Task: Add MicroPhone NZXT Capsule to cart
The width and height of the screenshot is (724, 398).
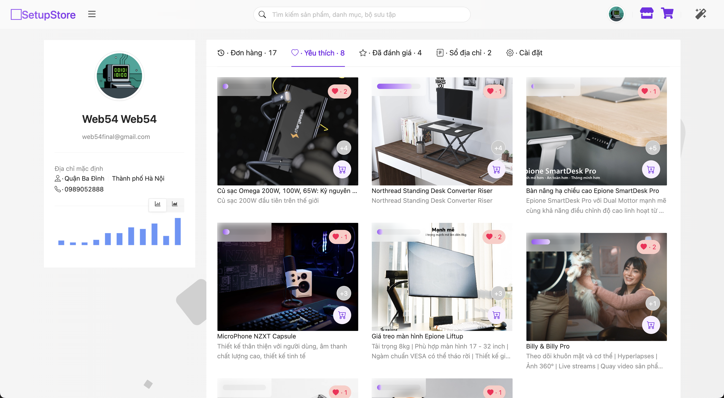Action: [x=342, y=315]
